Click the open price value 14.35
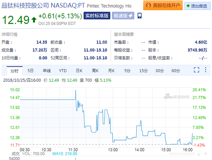Screen dimensions: 212x160 coord(42,42)
